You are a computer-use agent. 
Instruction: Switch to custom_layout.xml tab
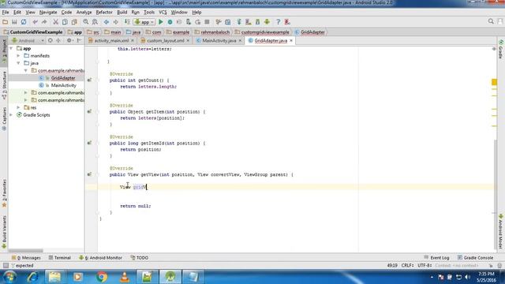166,40
